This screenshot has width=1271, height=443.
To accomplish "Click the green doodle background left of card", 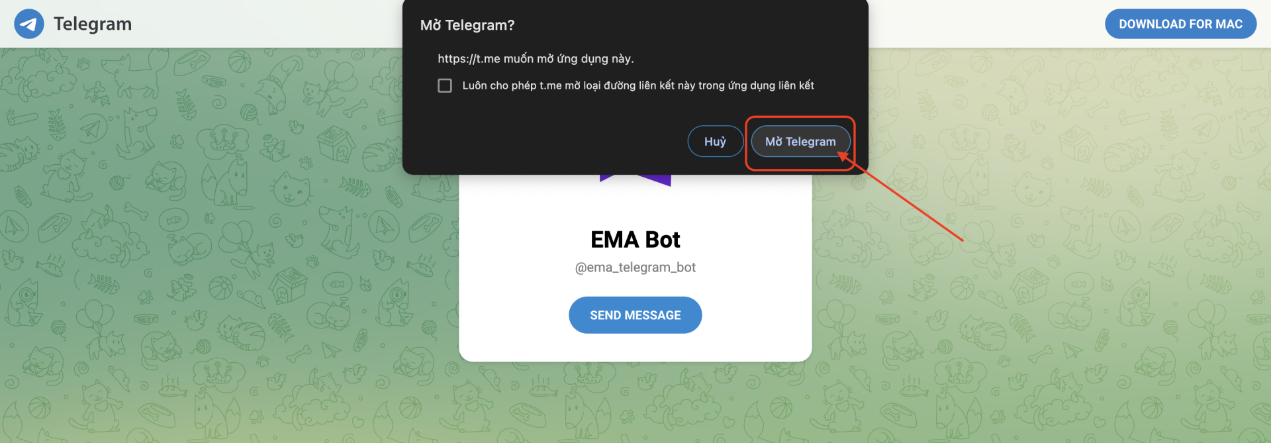I will [232, 265].
